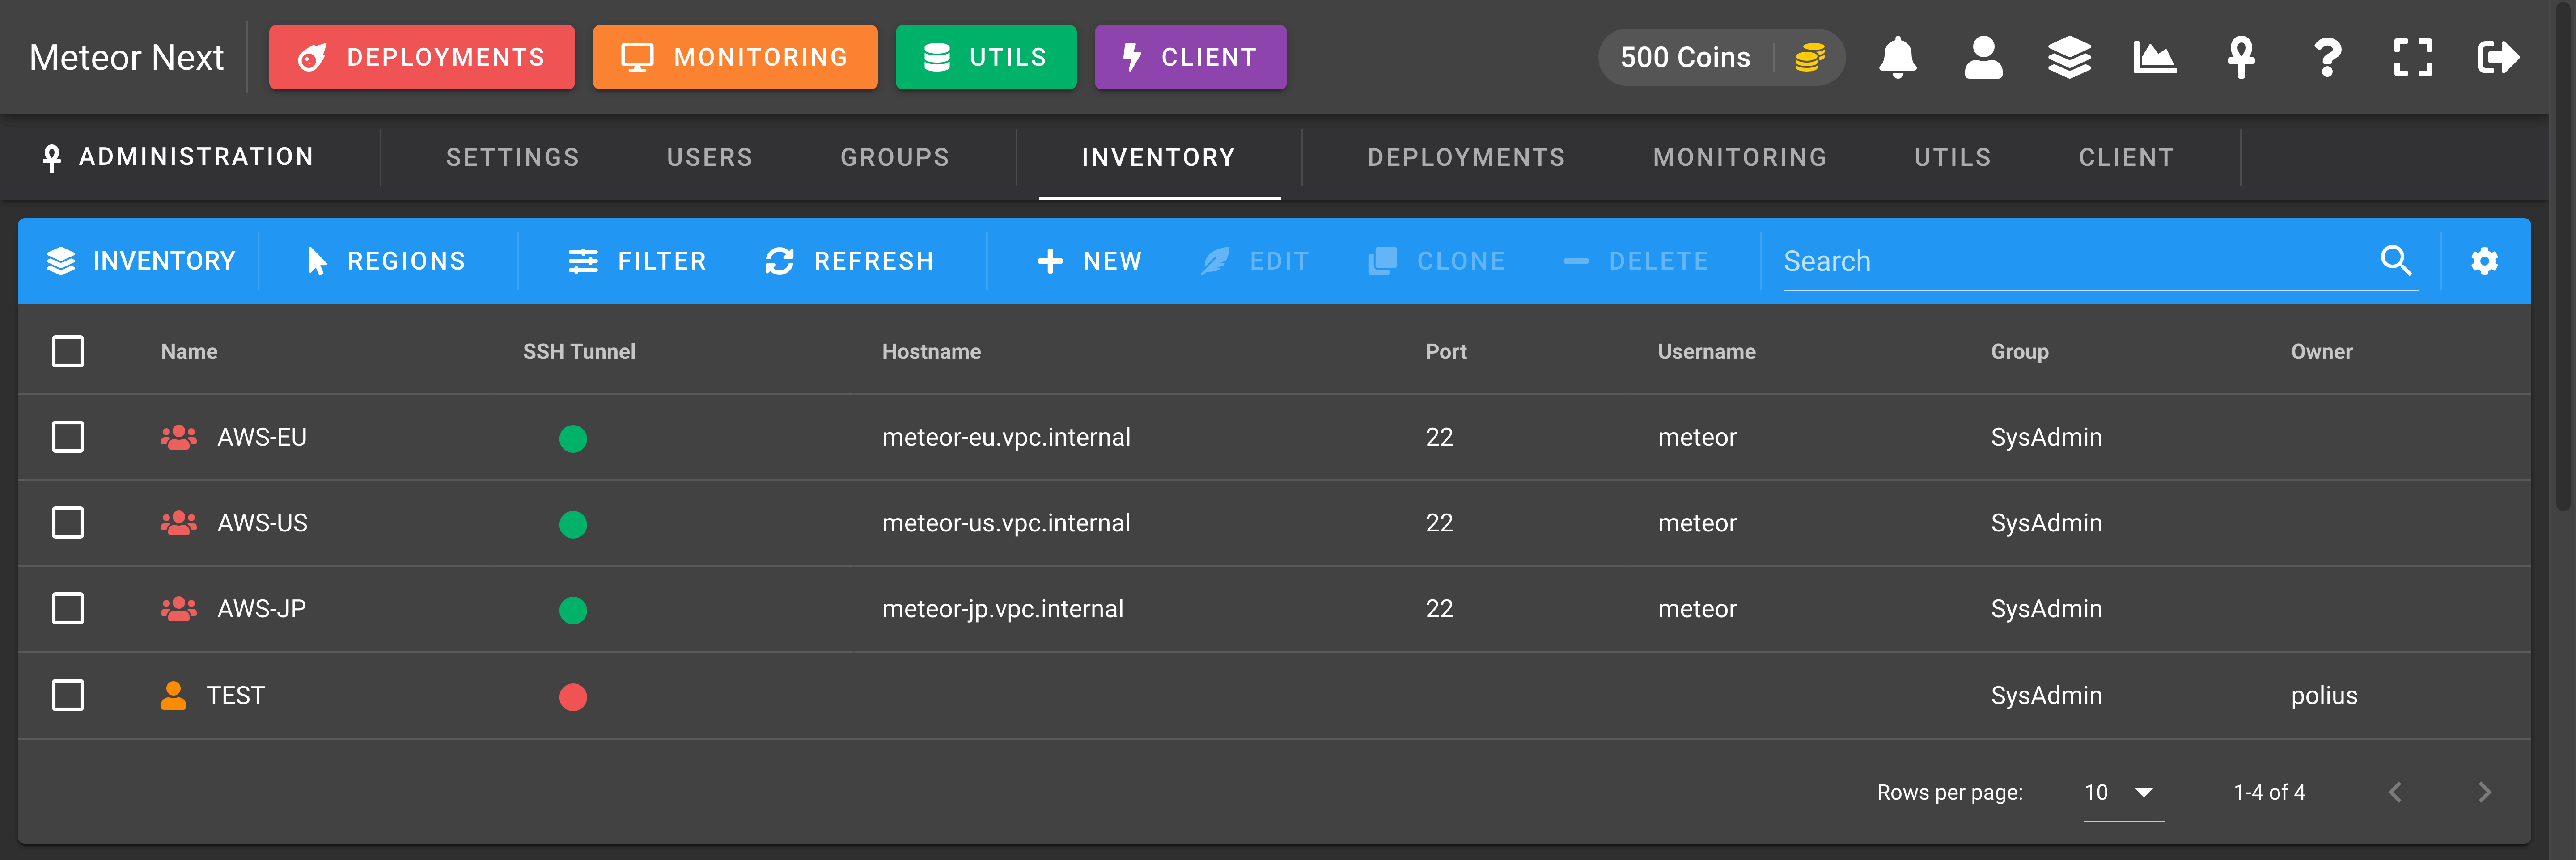Screen dimensions: 2576x860
Task: Click the search magnifier icon
Action: pos(2396,261)
